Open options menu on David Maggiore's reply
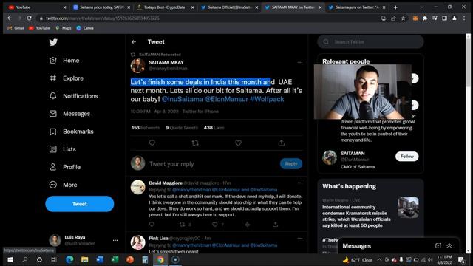Viewport: 473px width, 266px height. [x=300, y=183]
